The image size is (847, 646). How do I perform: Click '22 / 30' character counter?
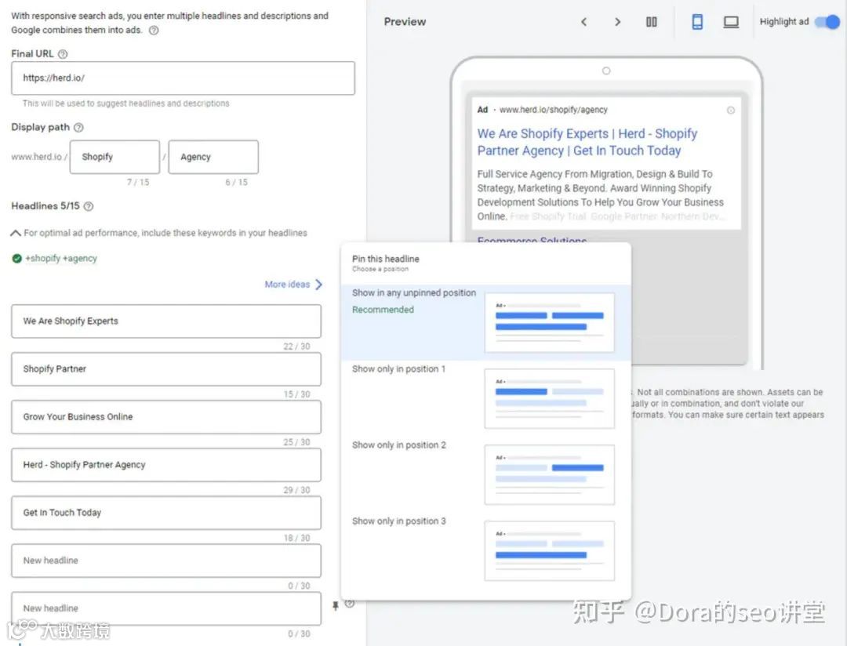pos(296,347)
